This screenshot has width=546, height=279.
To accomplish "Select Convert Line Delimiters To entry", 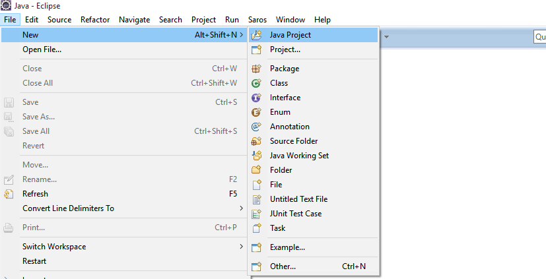I will (x=124, y=208).
